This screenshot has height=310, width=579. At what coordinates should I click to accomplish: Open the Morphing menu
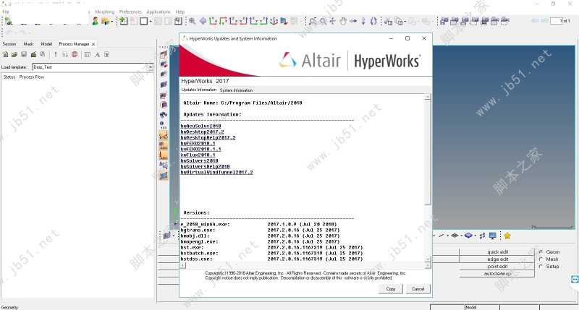pos(105,12)
